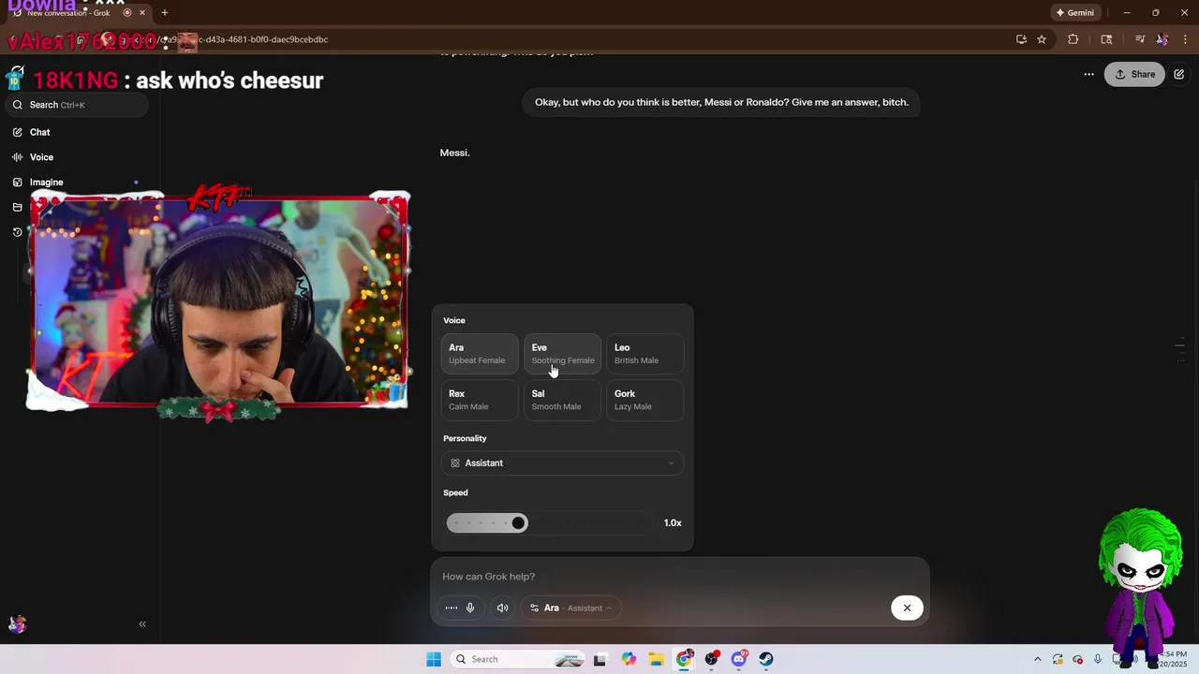Launch Copilot from the taskbar
The width and height of the screenshot is (1199, 674).
coord(629,659)
